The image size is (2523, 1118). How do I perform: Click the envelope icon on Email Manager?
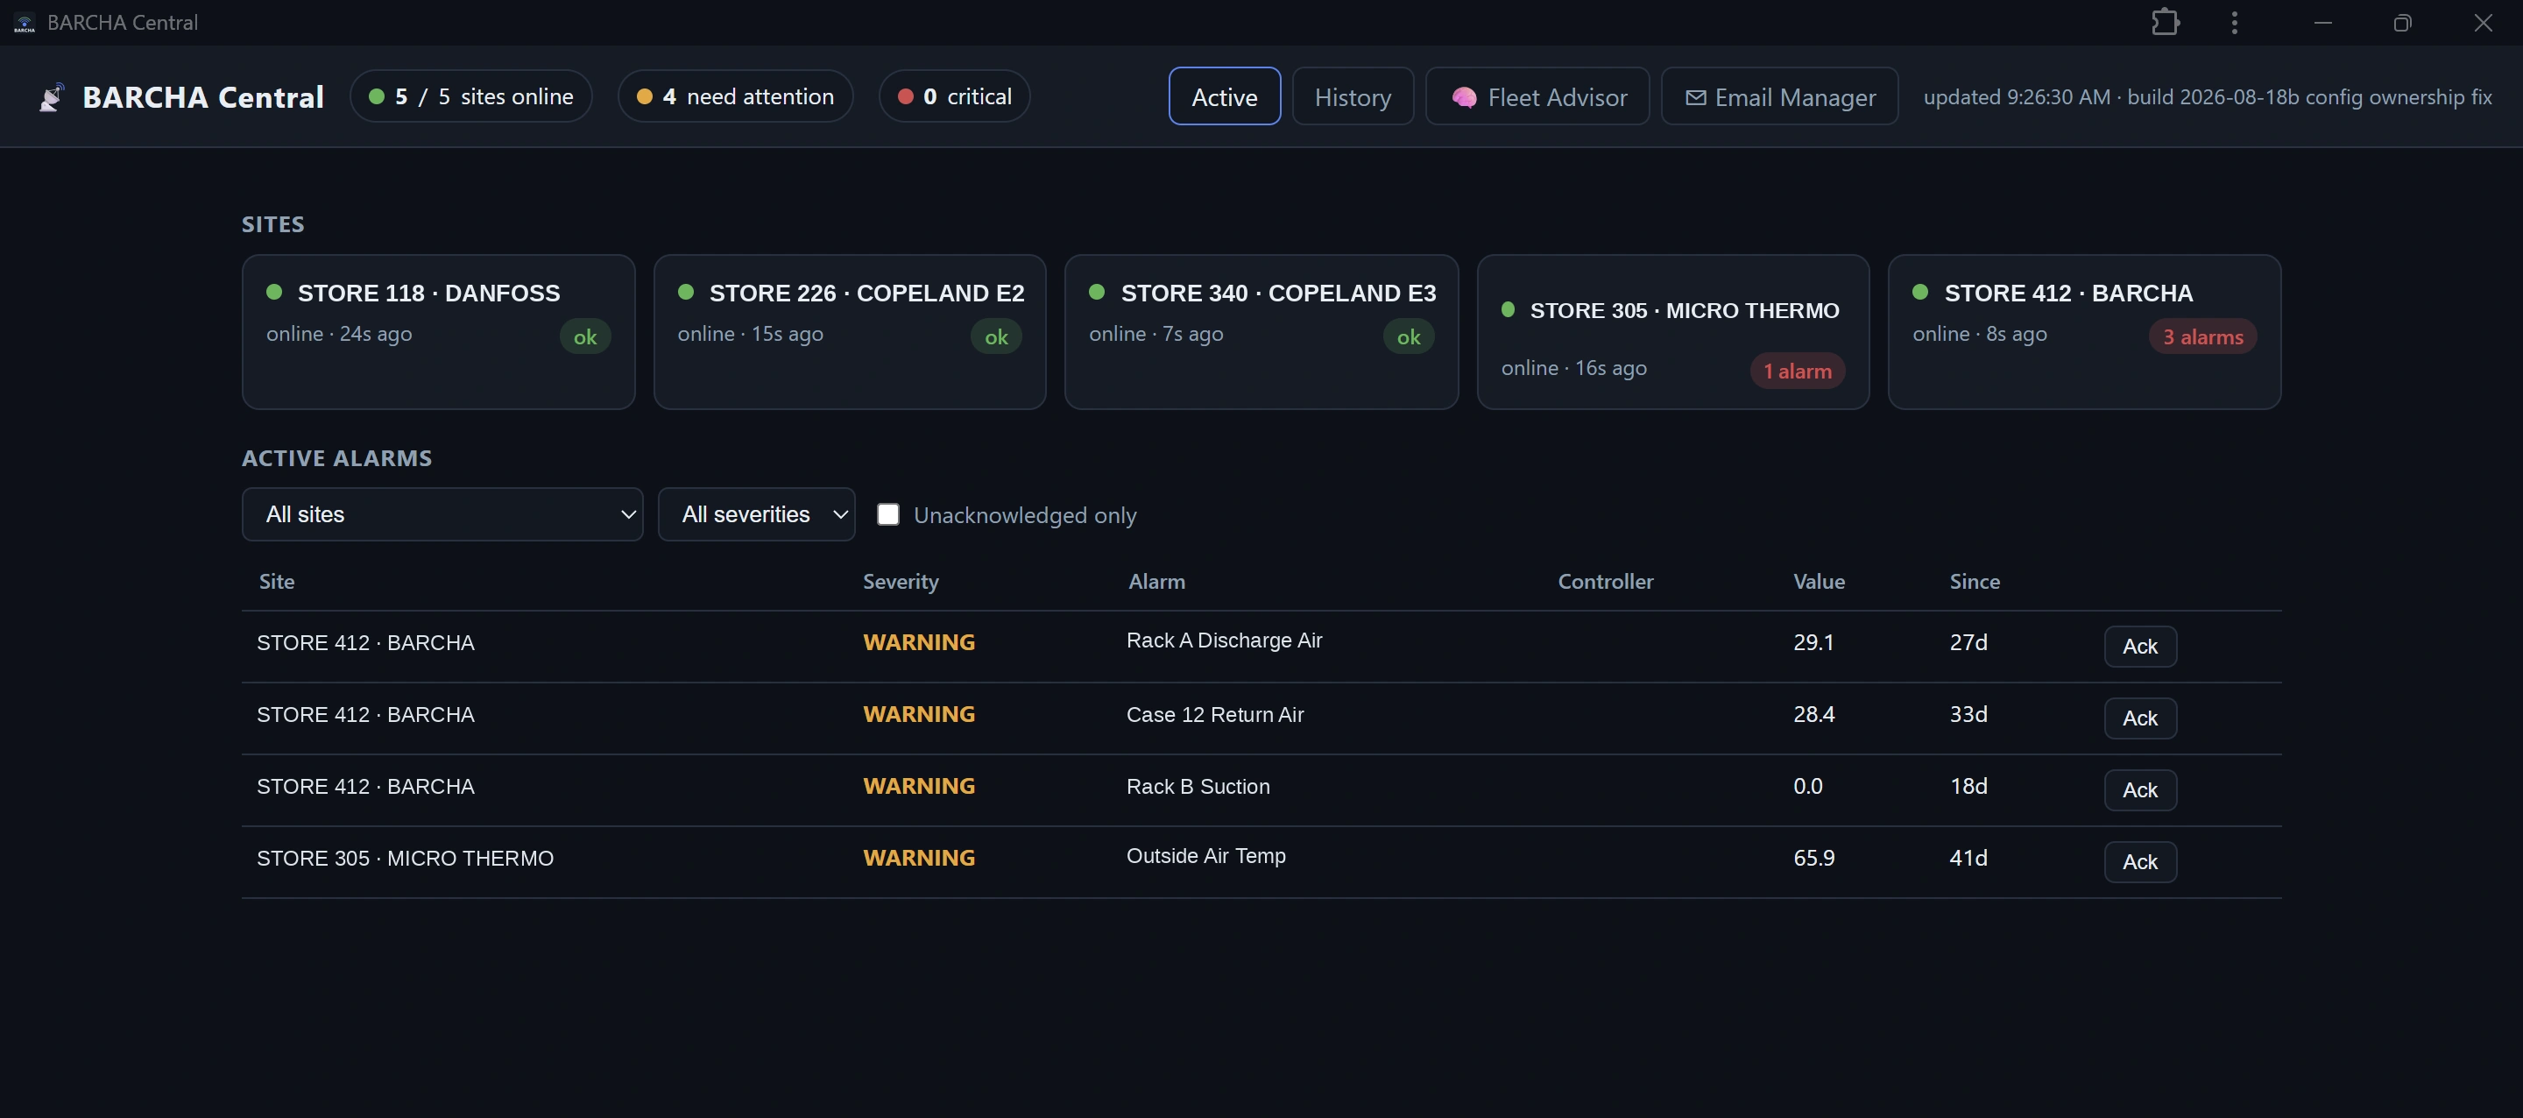click(1695, 97)
